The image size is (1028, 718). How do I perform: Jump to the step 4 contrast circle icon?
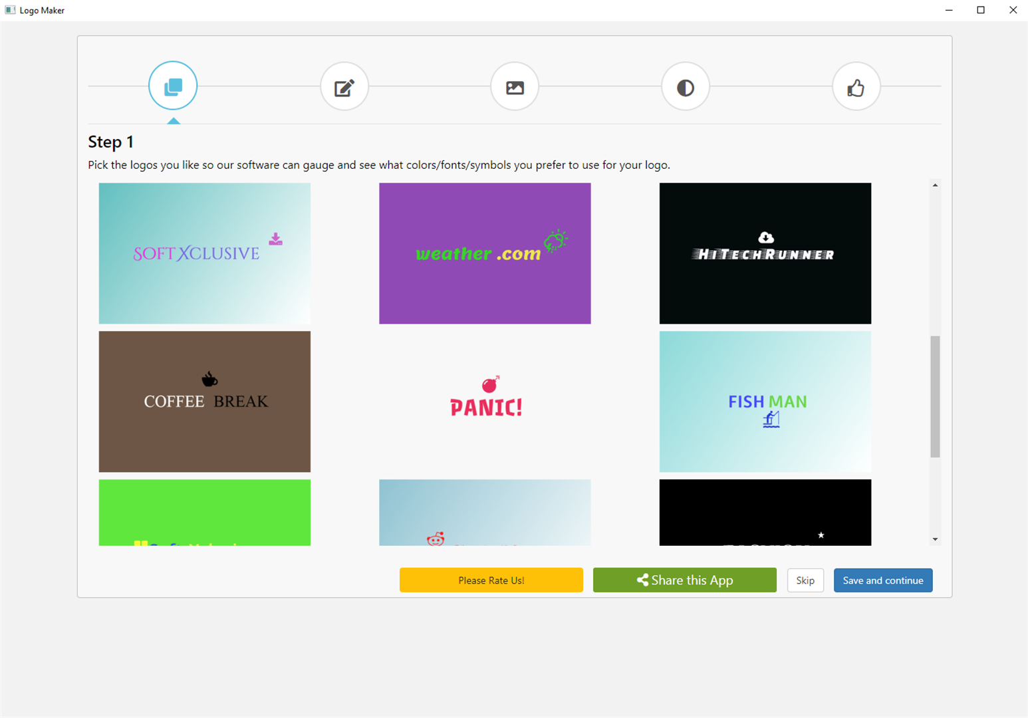pyautogui.click(x=686, y=87)
